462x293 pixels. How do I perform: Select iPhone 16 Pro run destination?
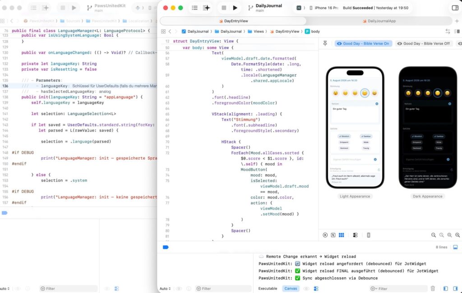point(324,8)
